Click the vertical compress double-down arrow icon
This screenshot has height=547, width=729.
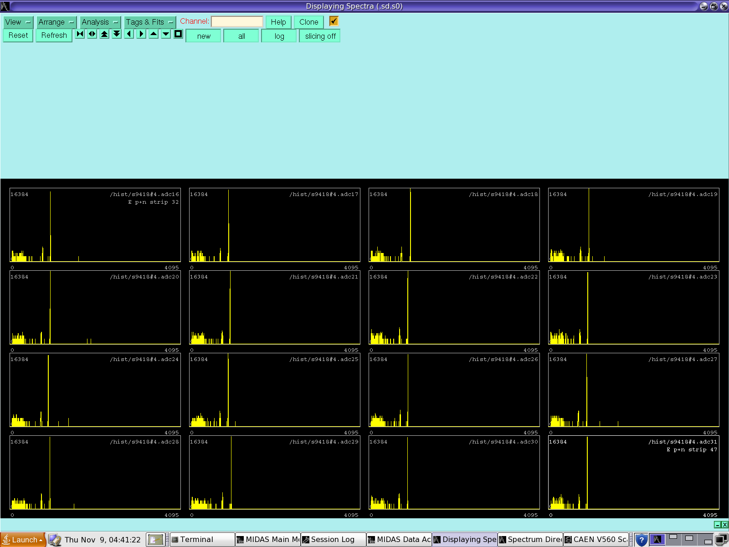pyautogui.click(x=117, y=34)
